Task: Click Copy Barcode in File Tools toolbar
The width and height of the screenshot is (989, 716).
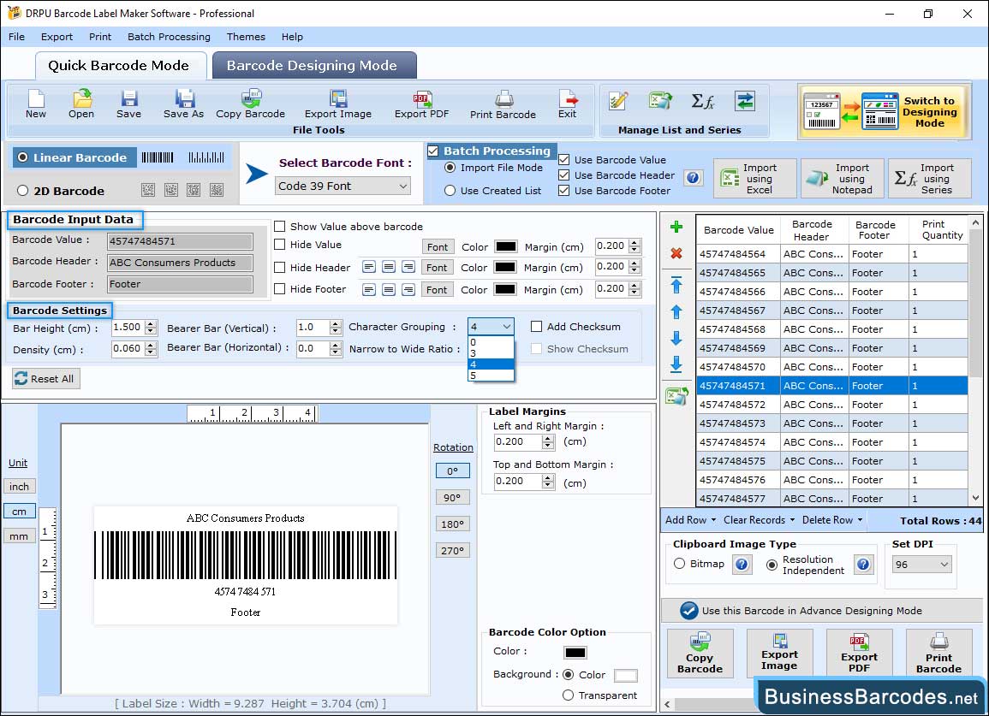Action: [x=250, y=104]
